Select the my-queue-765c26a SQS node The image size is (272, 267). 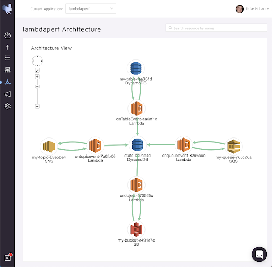pos(234,147)
